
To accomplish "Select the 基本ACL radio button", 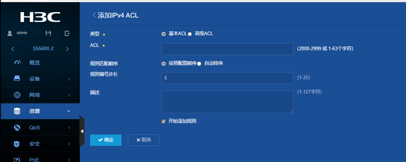I will click(x=164, y=34).
